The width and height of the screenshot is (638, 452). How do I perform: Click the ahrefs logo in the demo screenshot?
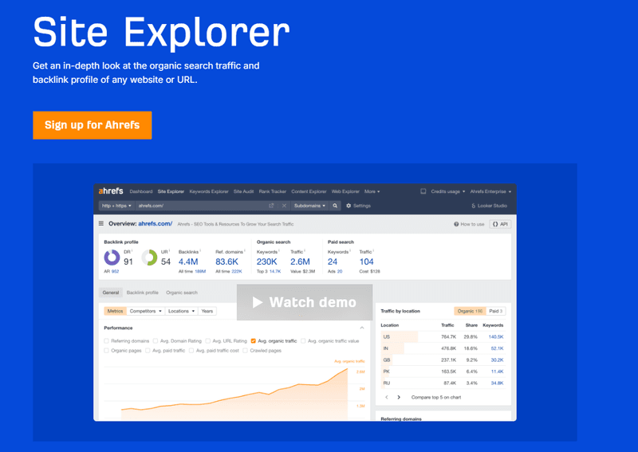111,191
